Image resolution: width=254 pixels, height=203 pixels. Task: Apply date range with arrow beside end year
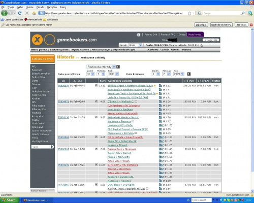click(x=189, y=74)
